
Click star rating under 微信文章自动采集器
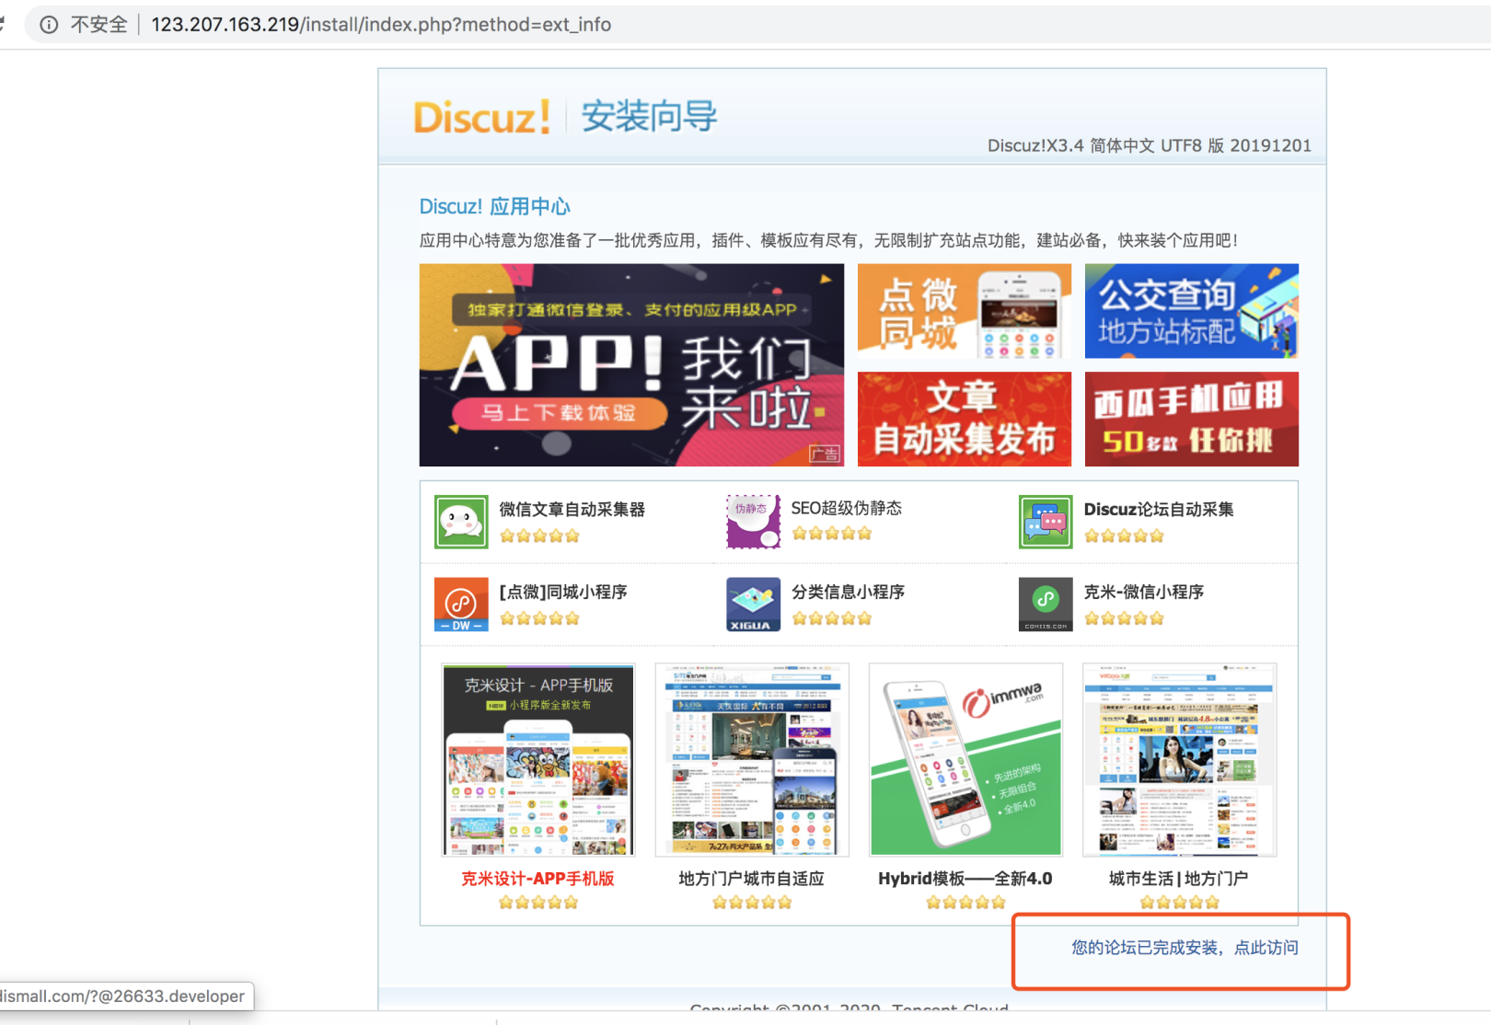tap(539, 536)
